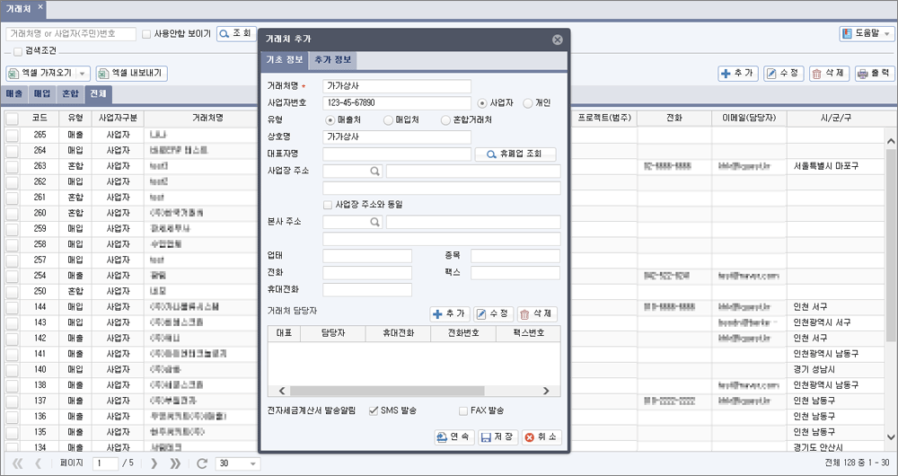
Task: Click the main toolbar 수정 button
Action: coord(784,74)
